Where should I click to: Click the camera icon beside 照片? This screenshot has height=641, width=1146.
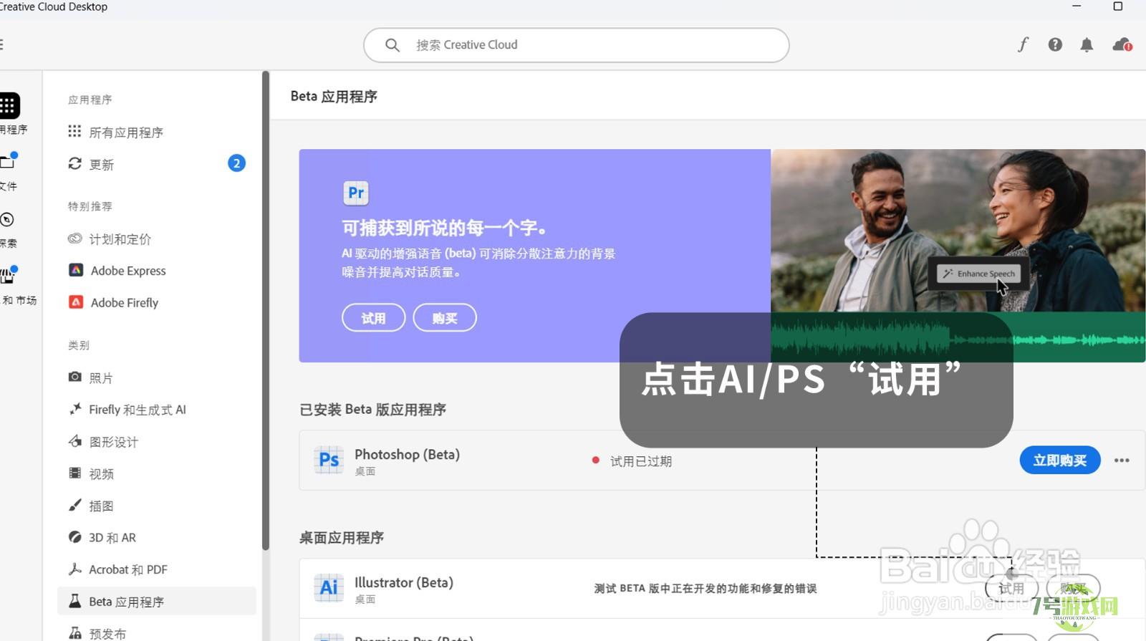[74, 376]
